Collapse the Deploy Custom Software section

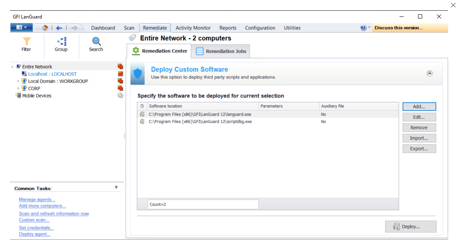point(430,74)
